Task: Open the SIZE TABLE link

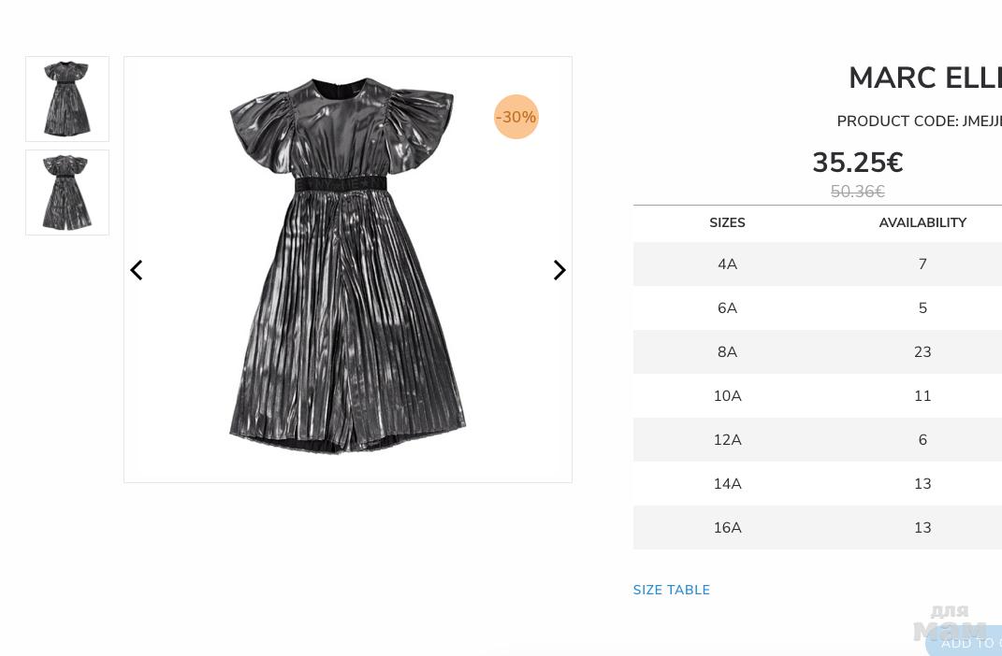Action: [x=672, y=590]
